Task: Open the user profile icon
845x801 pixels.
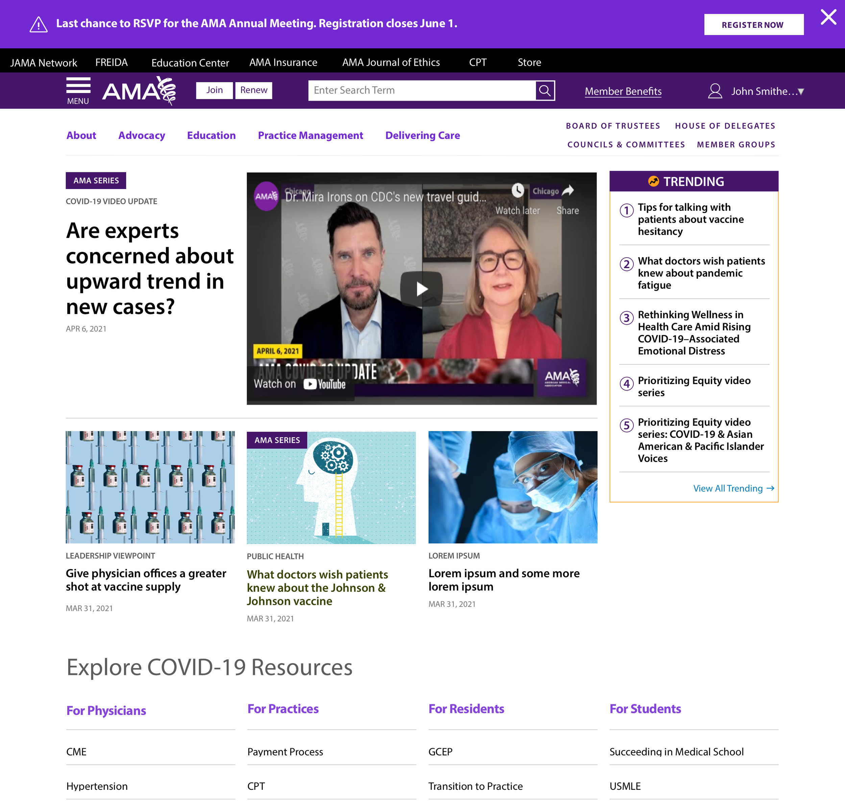Action: click(x=715, y=90)
